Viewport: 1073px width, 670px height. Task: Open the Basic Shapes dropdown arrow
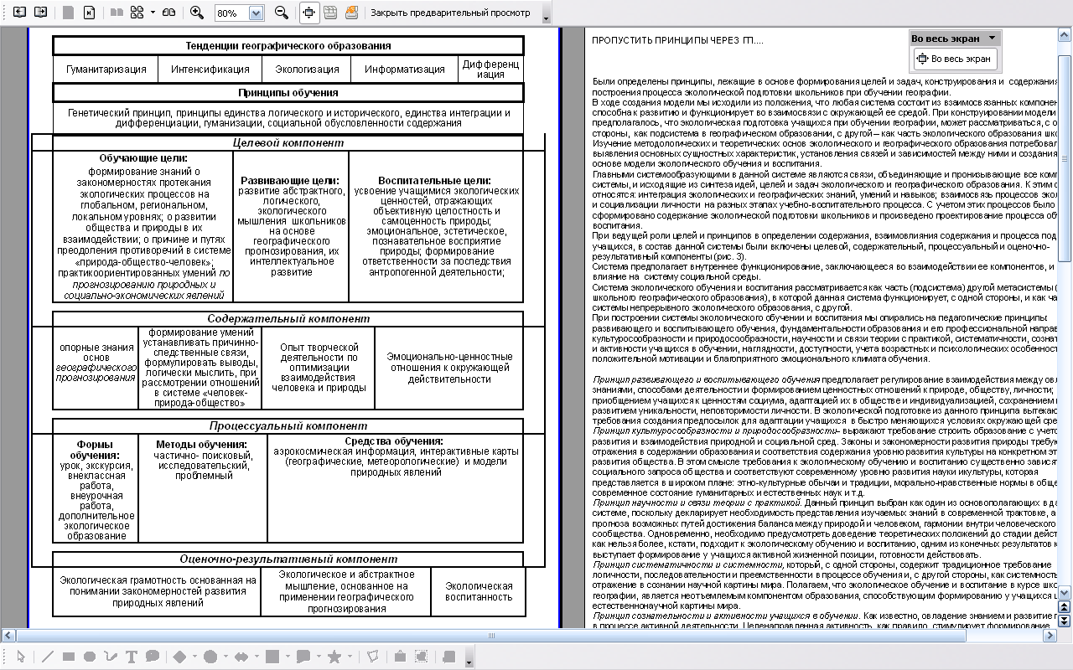[x=194, y=657]
